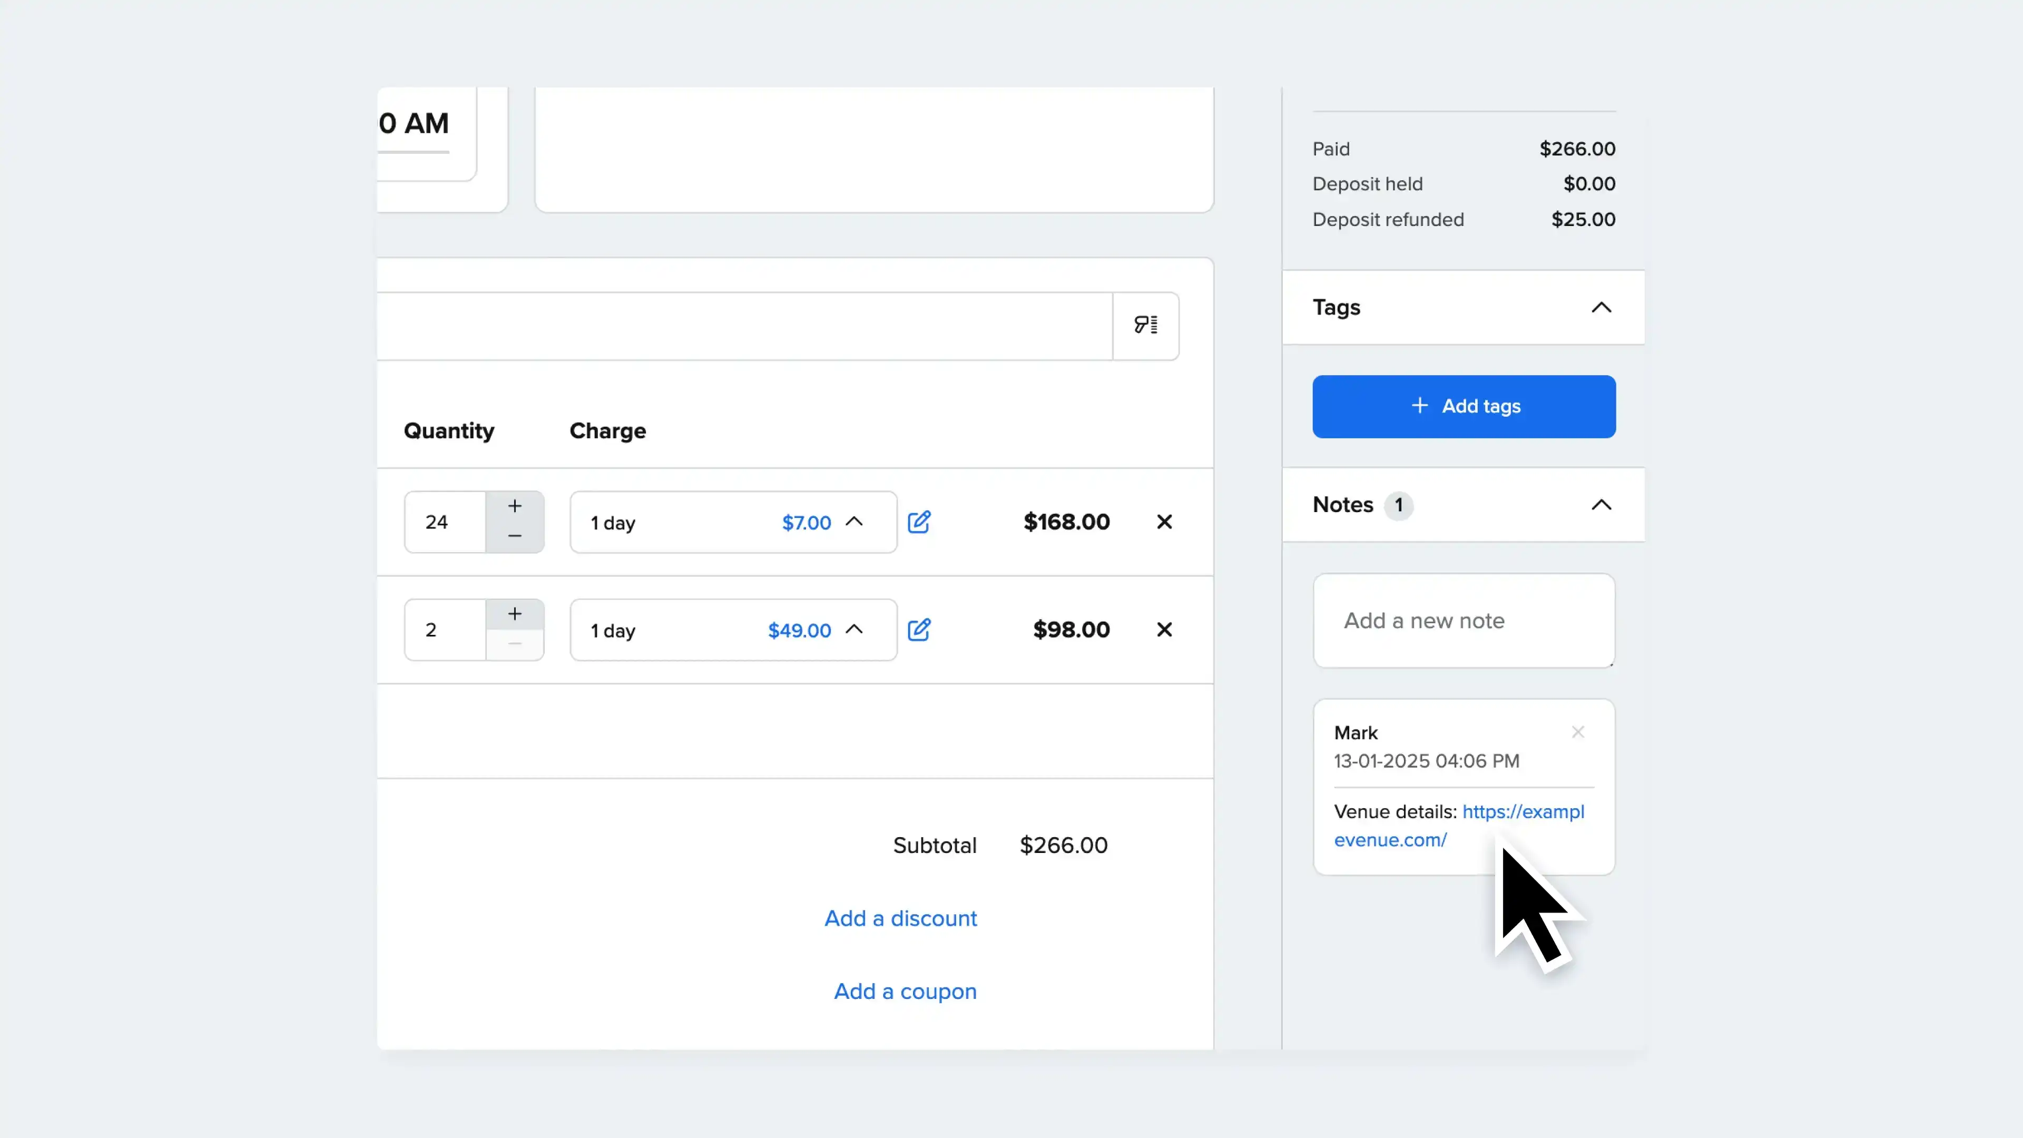Edit the $7.00 charge using the pencil icon
Image resolution: width=2023 pixels, height=1138 pixels.
click(920, 522)
